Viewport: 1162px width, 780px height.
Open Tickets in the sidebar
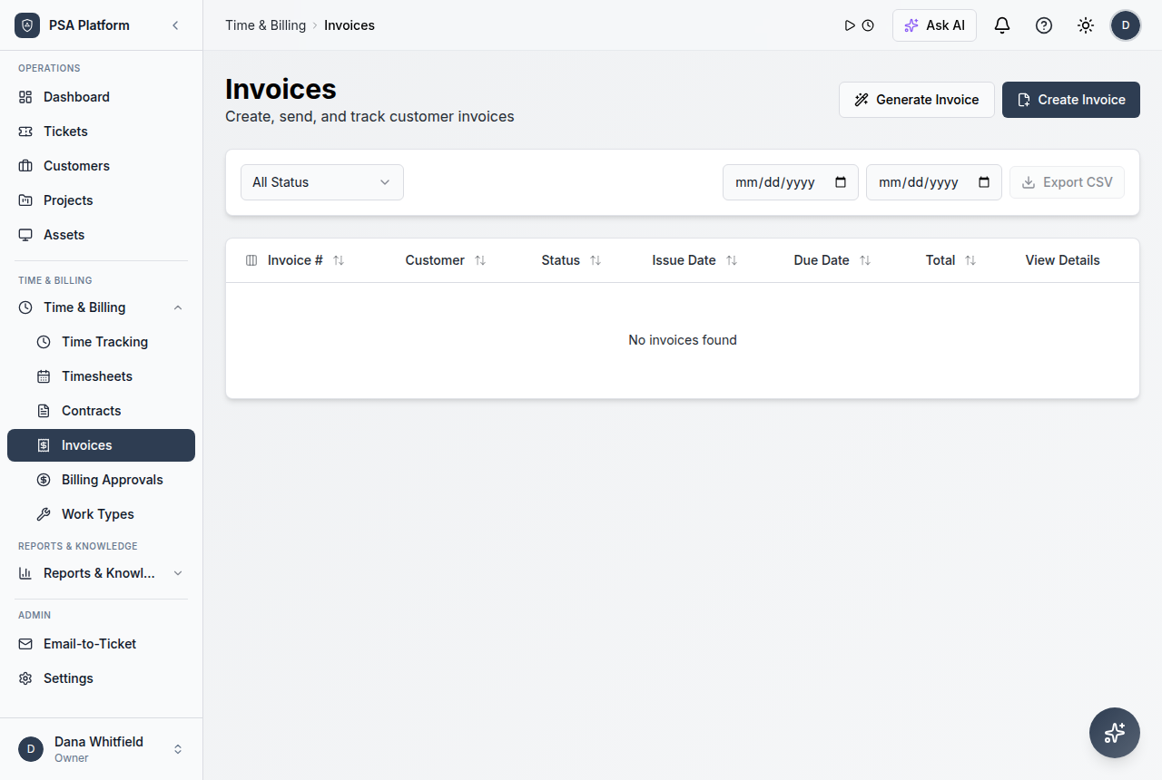101,132
